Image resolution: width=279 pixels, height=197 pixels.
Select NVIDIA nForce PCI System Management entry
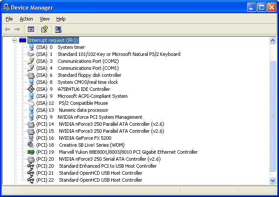tap(89, 117)
